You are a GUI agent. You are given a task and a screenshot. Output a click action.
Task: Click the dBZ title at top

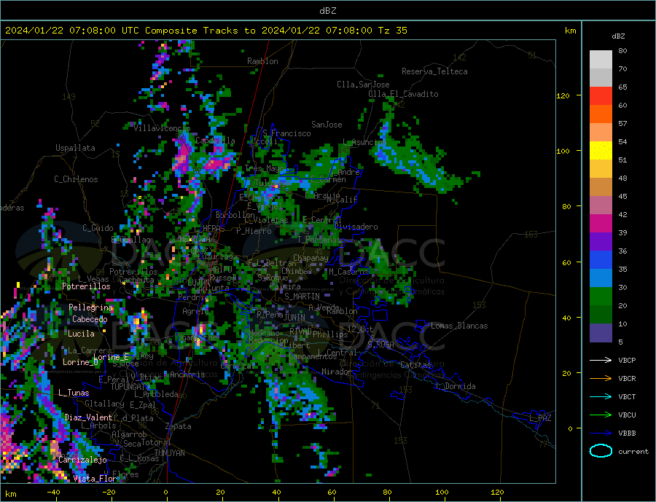tap(327, 11)
